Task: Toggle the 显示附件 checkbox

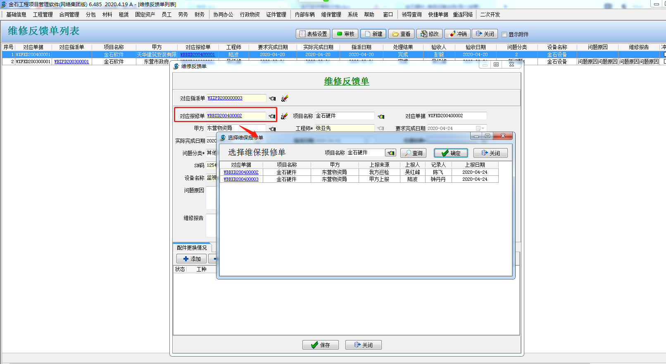Action: coord(504,34)
